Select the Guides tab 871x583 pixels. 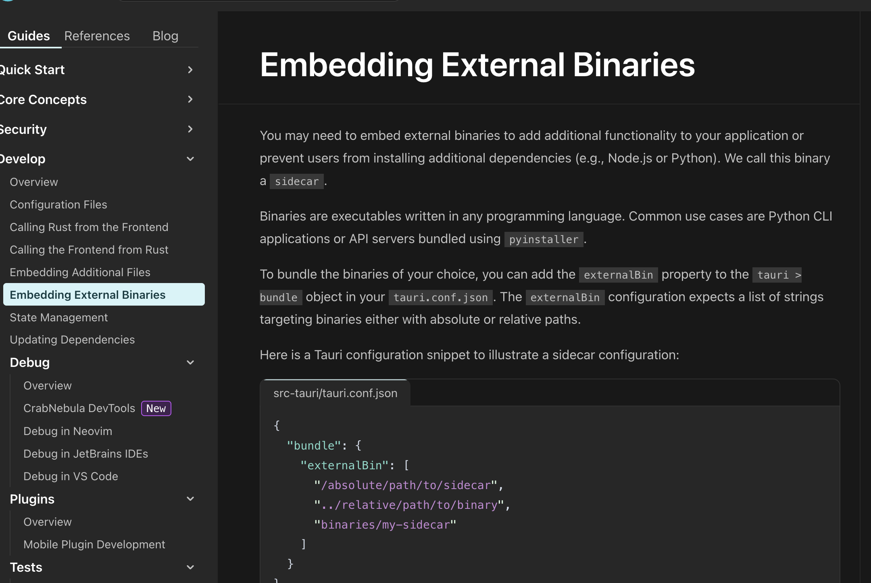tap(29, 36)
